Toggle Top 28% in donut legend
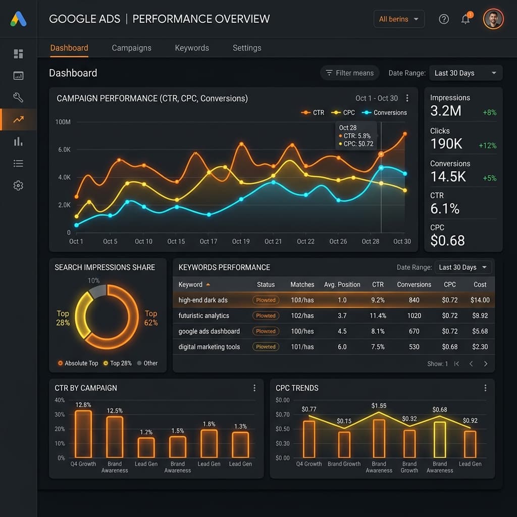The image size is (517, 517). 117,363
